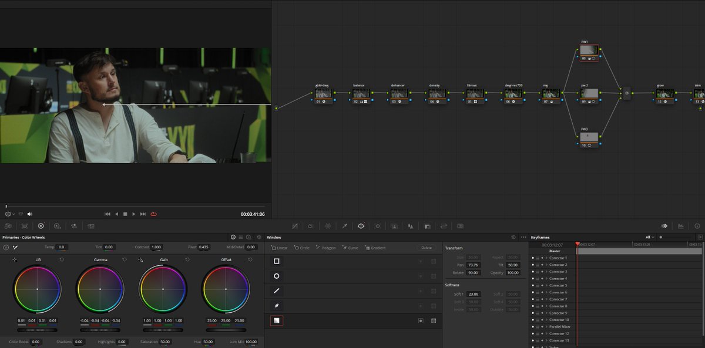Add a Polygon window
This screenshot has height=348, width=705.
coord(325,248)
